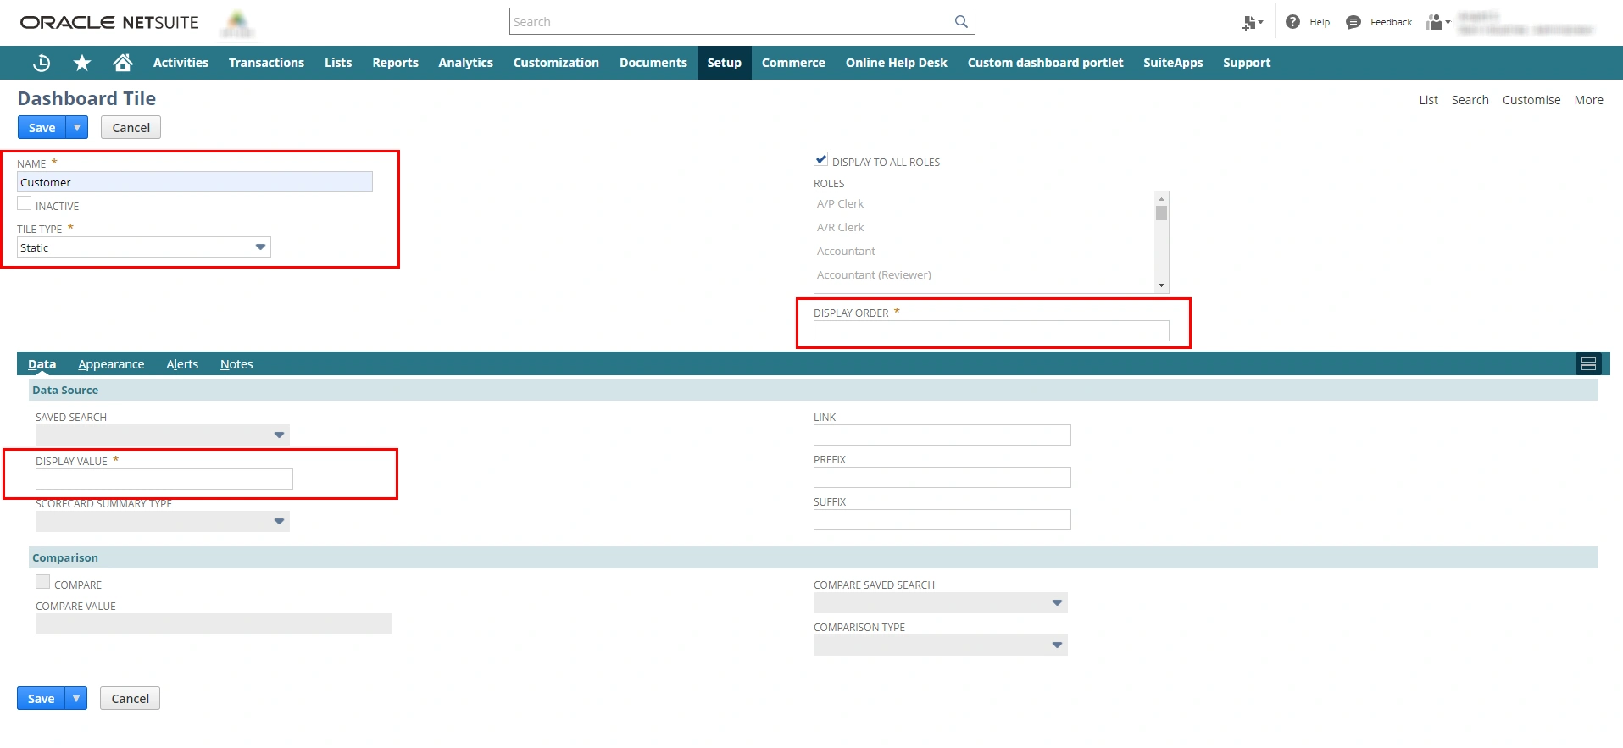Open the Lists menu

(x=338, y=63)
